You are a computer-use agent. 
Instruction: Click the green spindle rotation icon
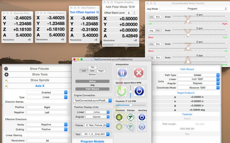122,92
